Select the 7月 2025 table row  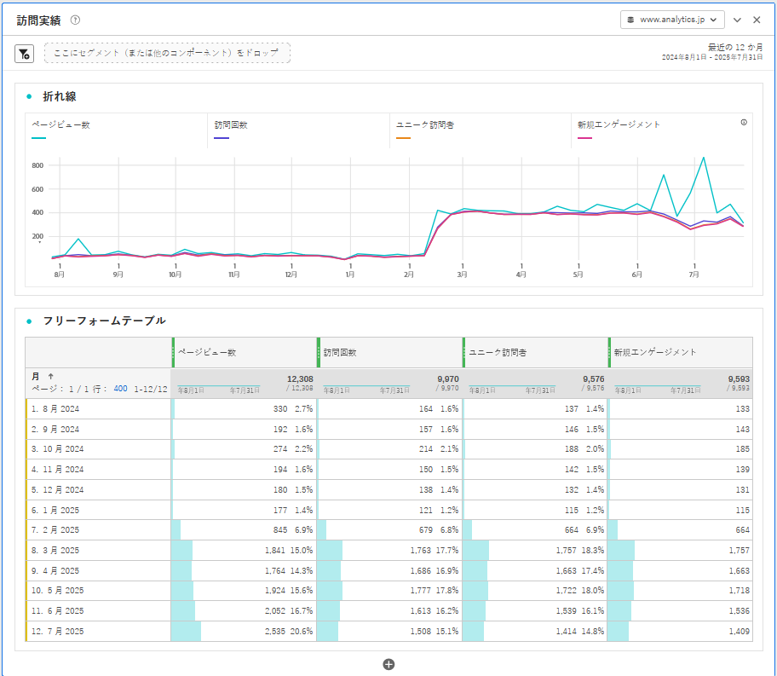tap(56, 632)
